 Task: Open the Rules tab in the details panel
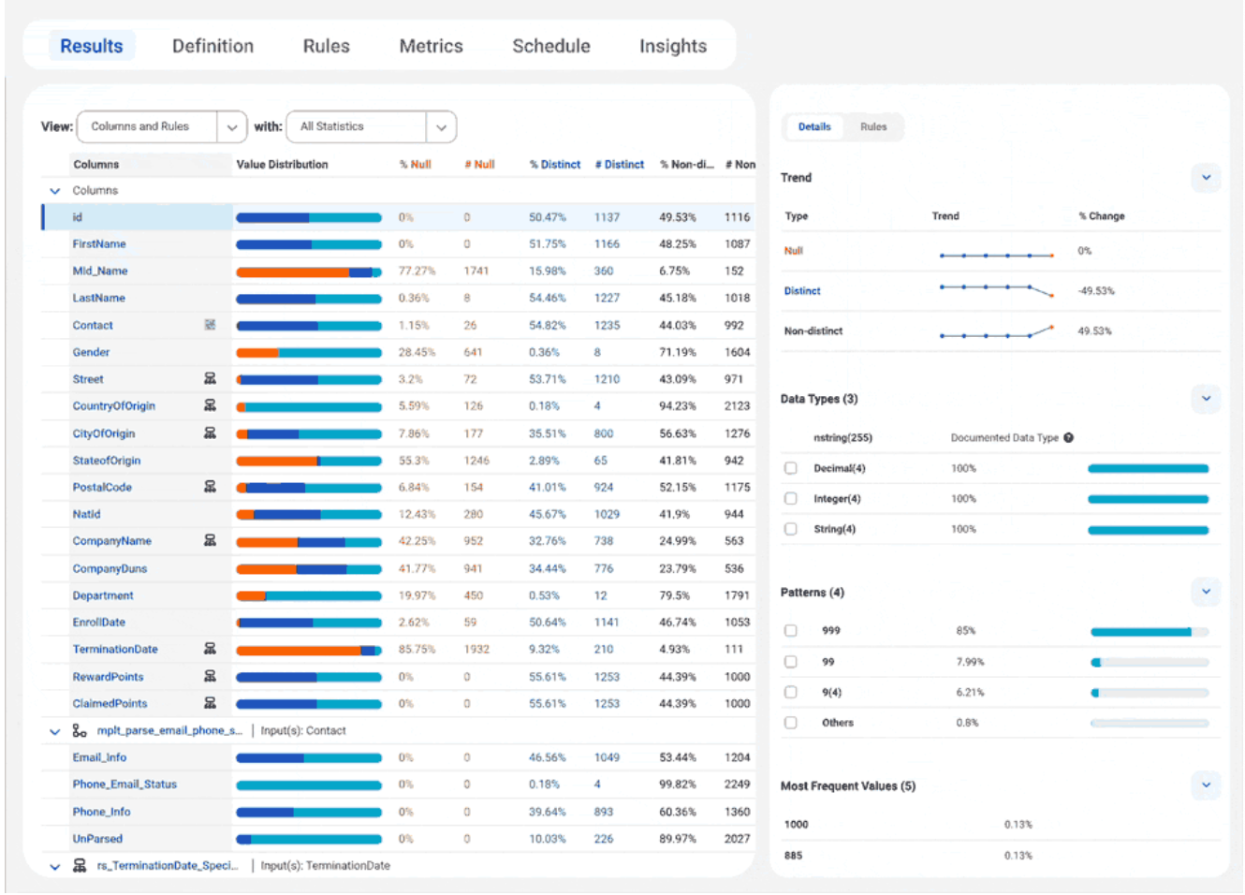point(872,127)
